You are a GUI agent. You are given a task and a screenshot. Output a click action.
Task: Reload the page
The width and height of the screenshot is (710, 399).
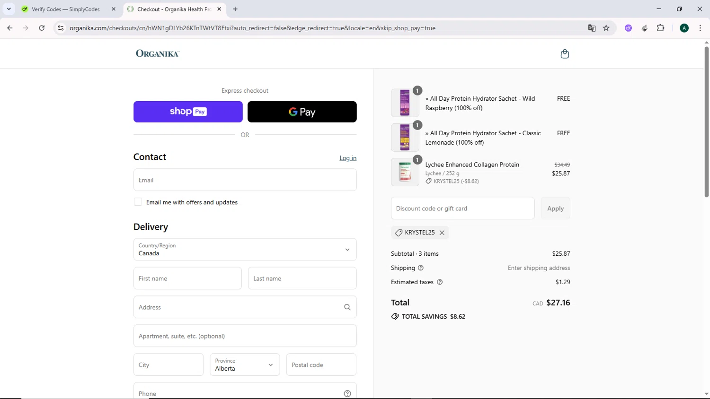click(42, 28)
